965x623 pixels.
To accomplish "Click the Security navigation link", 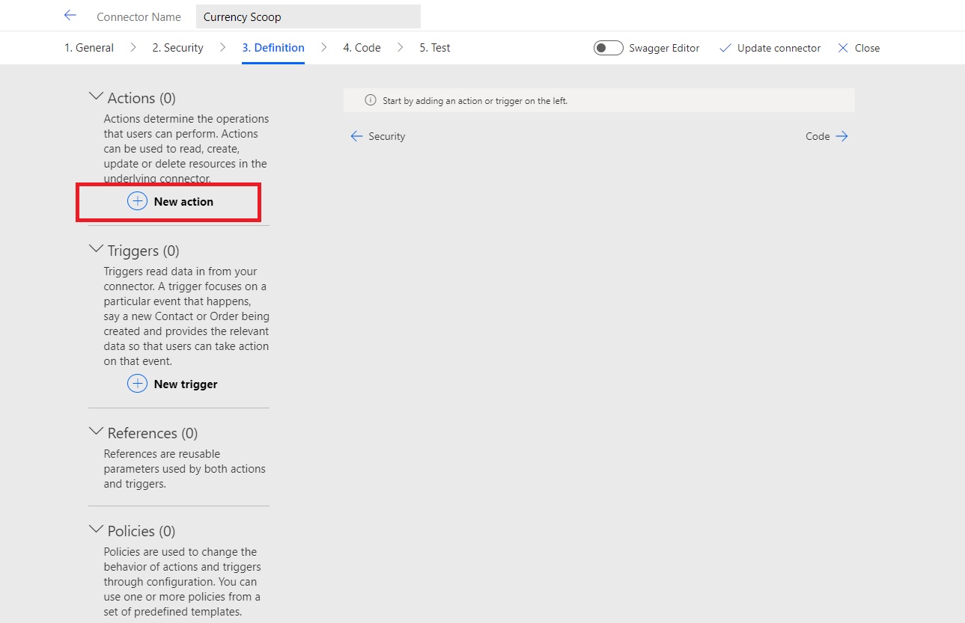I will tap(387, 135).
